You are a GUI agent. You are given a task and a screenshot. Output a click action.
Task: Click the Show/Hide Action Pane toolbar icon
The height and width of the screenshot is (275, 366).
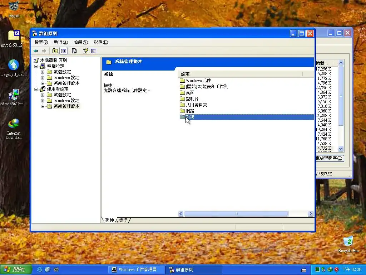[x=94, y=51]
